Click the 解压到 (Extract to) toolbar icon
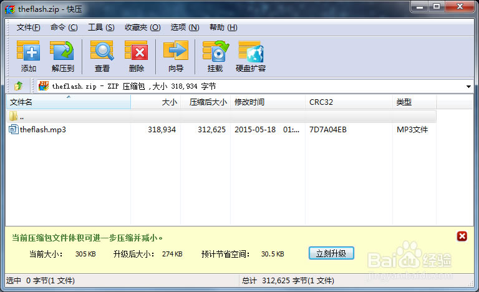Screen dimensions: 479x292 pyautogui.click(x=62, y=56)
